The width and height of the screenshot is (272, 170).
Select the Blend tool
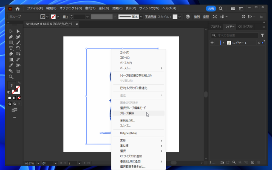pos(11,71)
